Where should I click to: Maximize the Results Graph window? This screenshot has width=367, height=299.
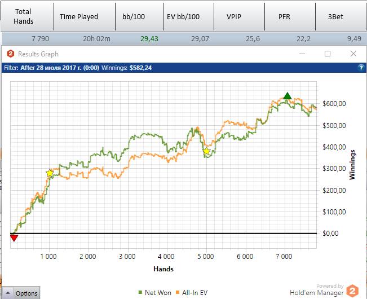click(x=328, y=54)
